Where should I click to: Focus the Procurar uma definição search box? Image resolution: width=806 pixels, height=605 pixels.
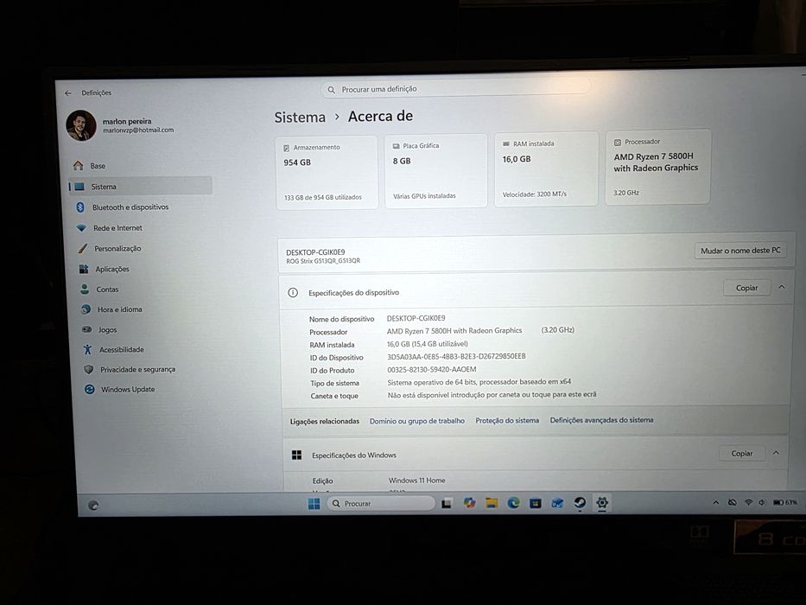(x=455, y=88)
